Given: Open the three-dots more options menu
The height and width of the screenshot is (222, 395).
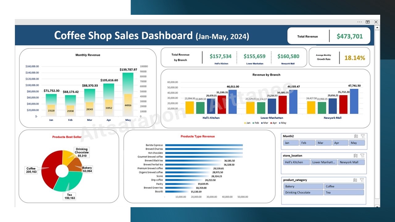Looking at the screenshot, I should pos(360,22).
